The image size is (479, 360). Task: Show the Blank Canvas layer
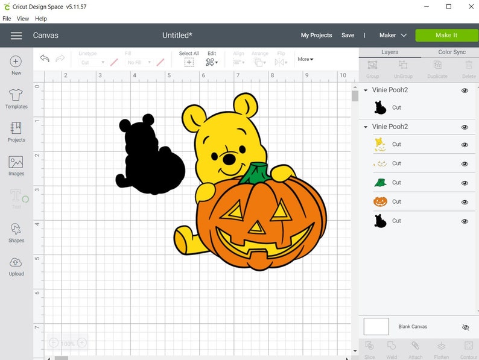tap(465, 327)
